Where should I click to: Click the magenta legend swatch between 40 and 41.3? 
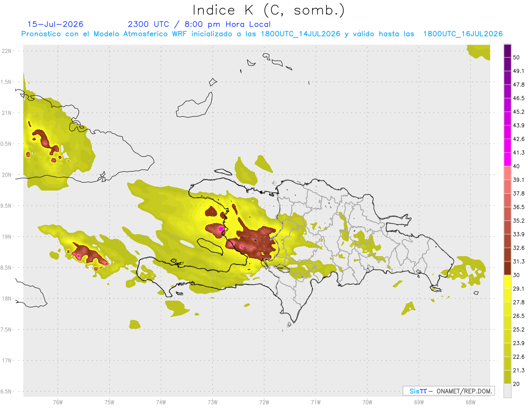point(507,159)
